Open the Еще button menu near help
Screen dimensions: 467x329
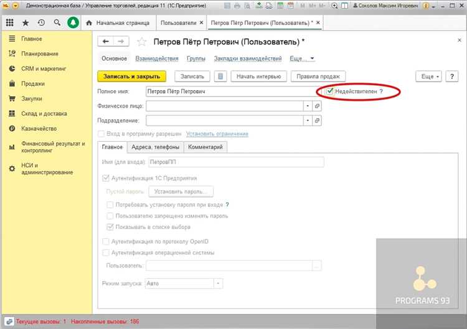click(x=428, y=76)
